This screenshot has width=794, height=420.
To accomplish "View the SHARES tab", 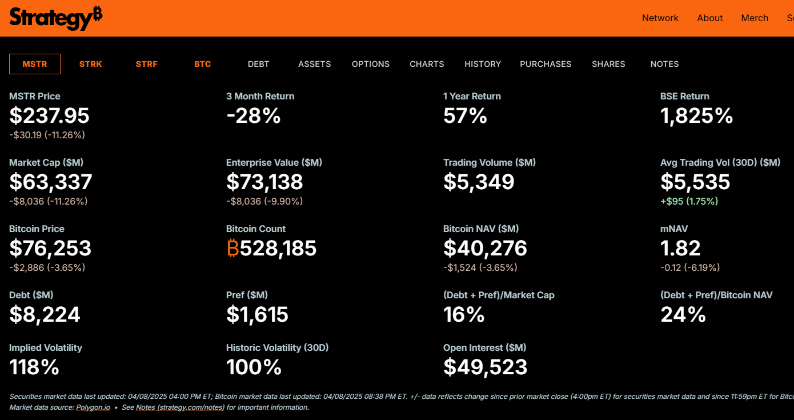I will [x=608, y=64].
